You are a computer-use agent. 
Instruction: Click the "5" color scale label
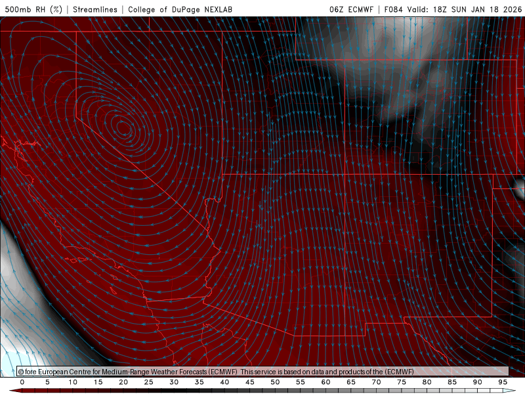point(47,382)
